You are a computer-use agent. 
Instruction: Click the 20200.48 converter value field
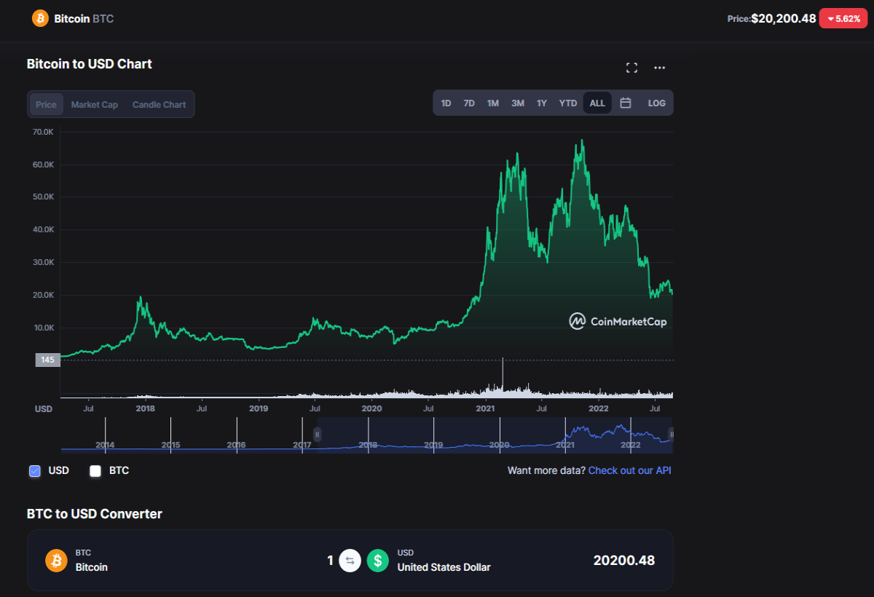[x=624, y=561]
